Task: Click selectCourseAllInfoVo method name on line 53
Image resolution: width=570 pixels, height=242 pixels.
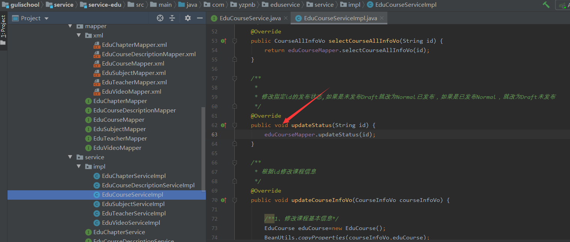Action: pyautogui.click(x=364, y=41)
